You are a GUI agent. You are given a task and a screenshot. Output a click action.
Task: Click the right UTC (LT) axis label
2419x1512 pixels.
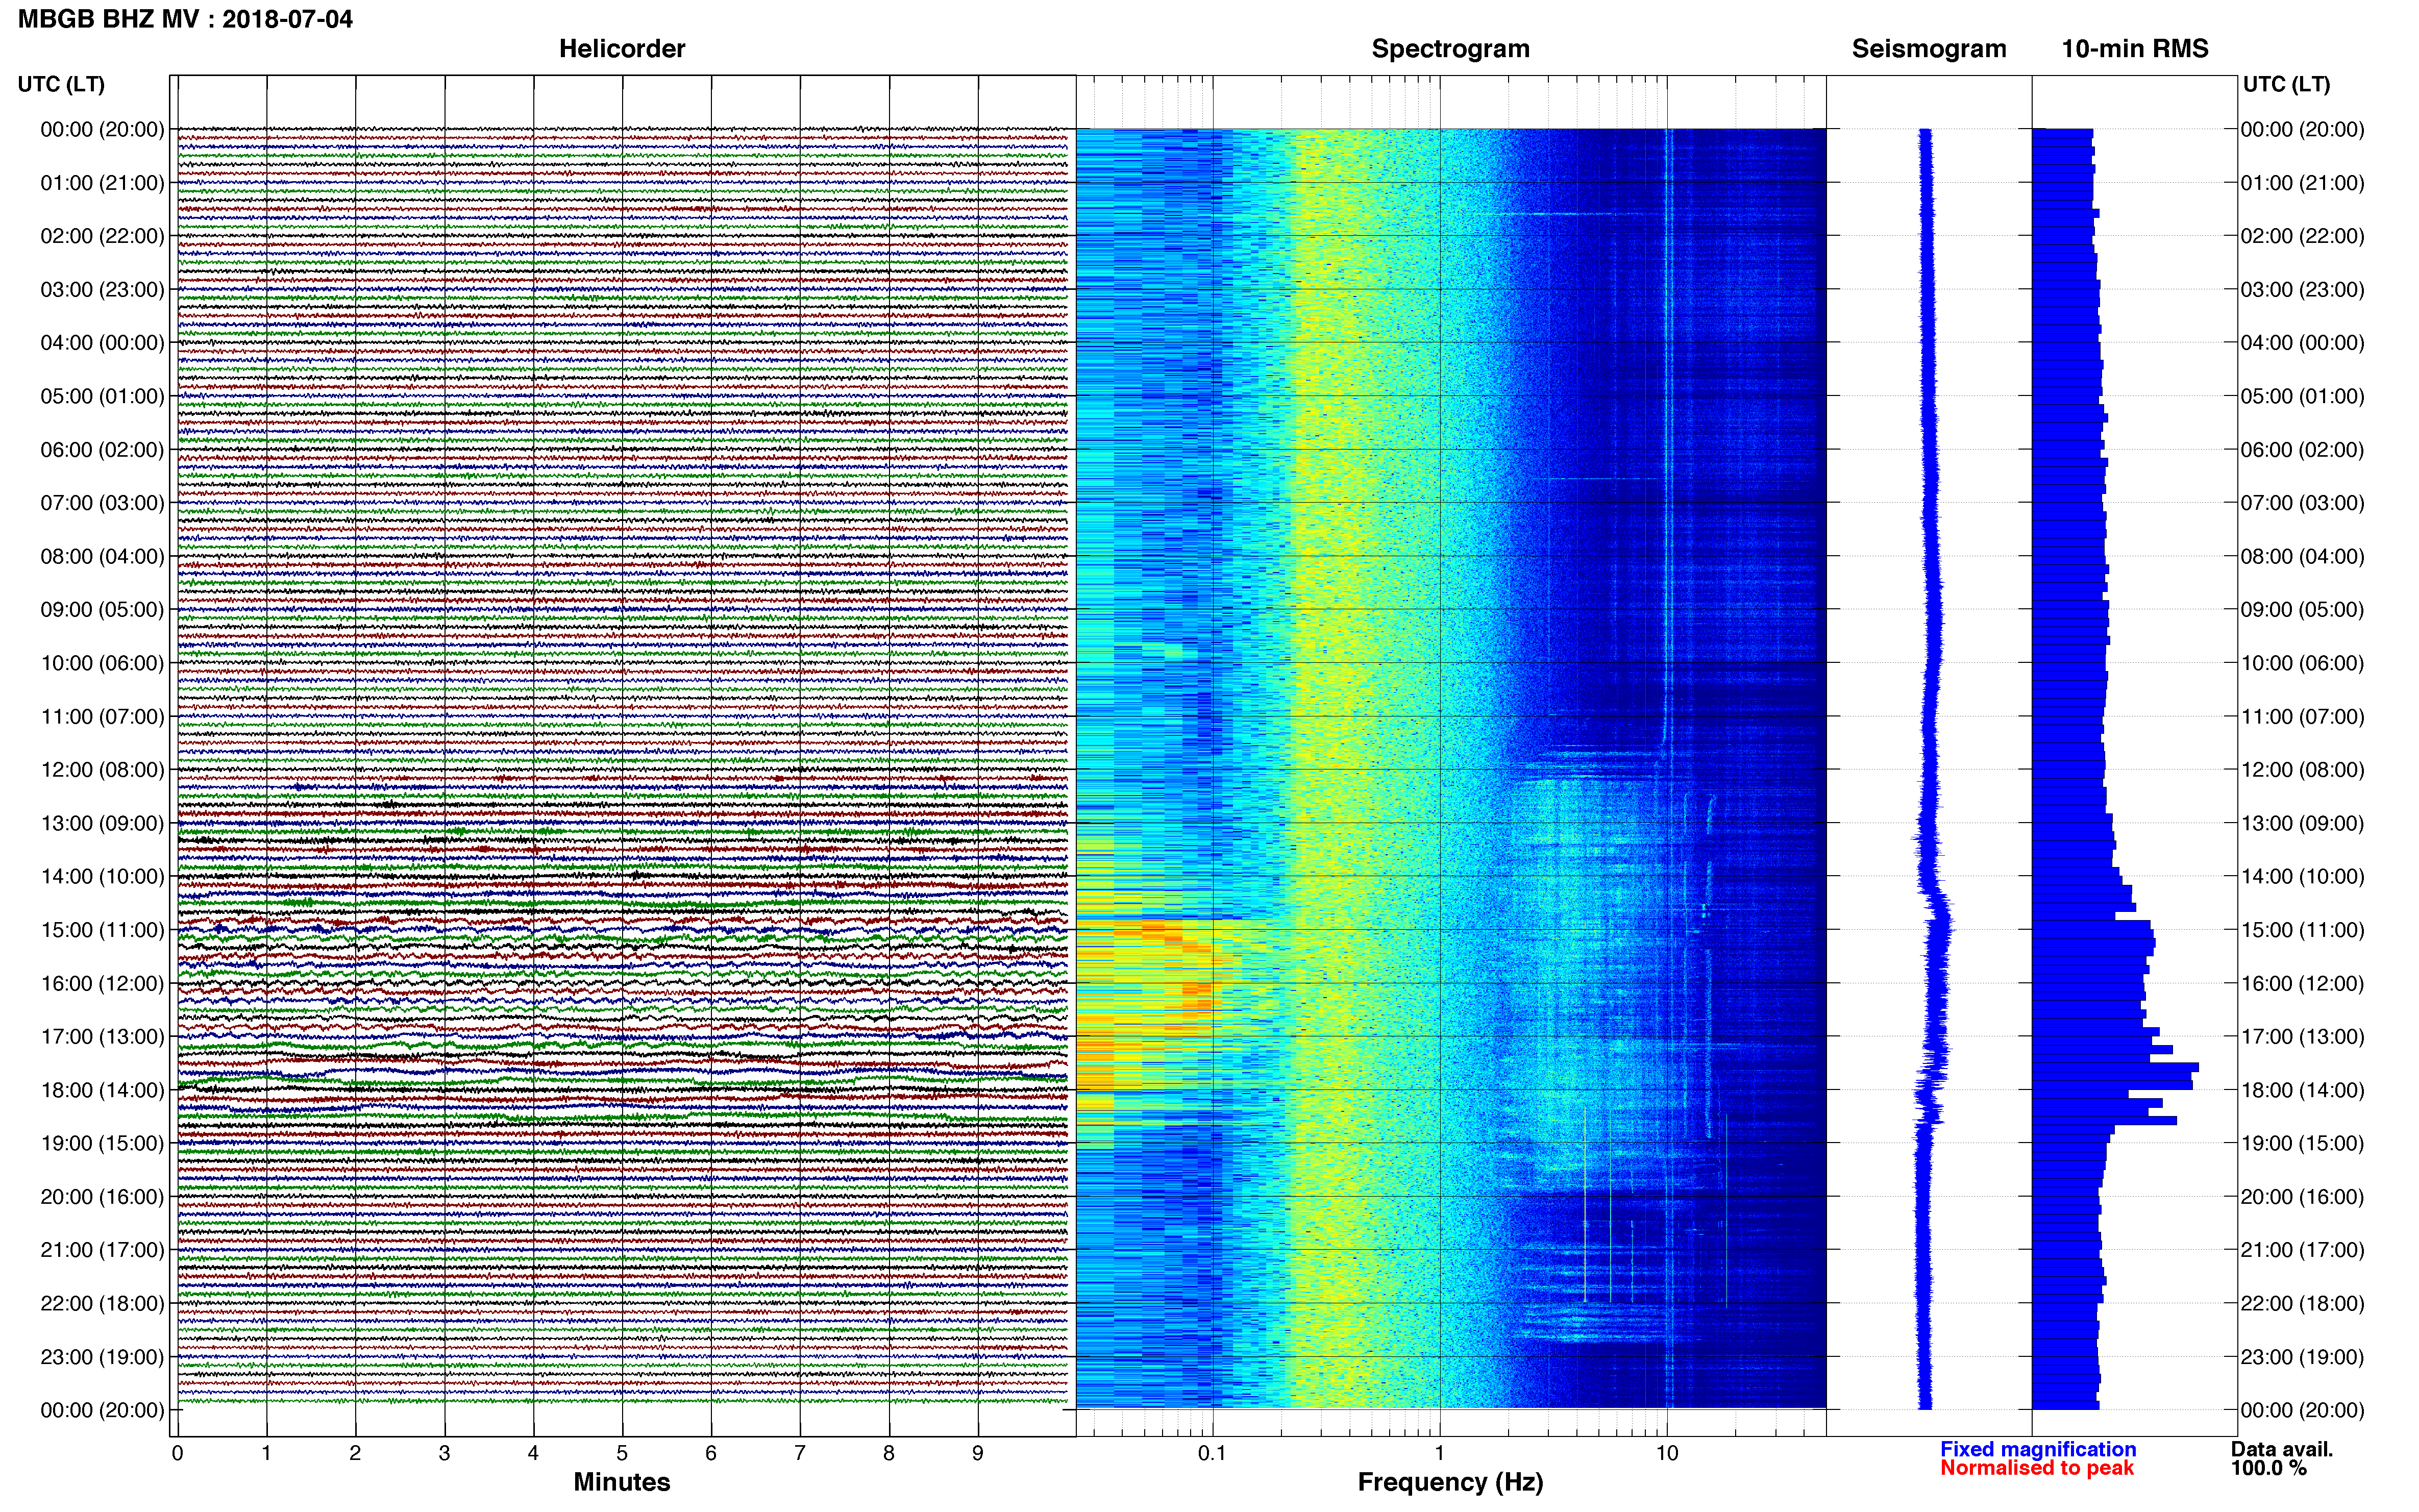pos(2286,85)
